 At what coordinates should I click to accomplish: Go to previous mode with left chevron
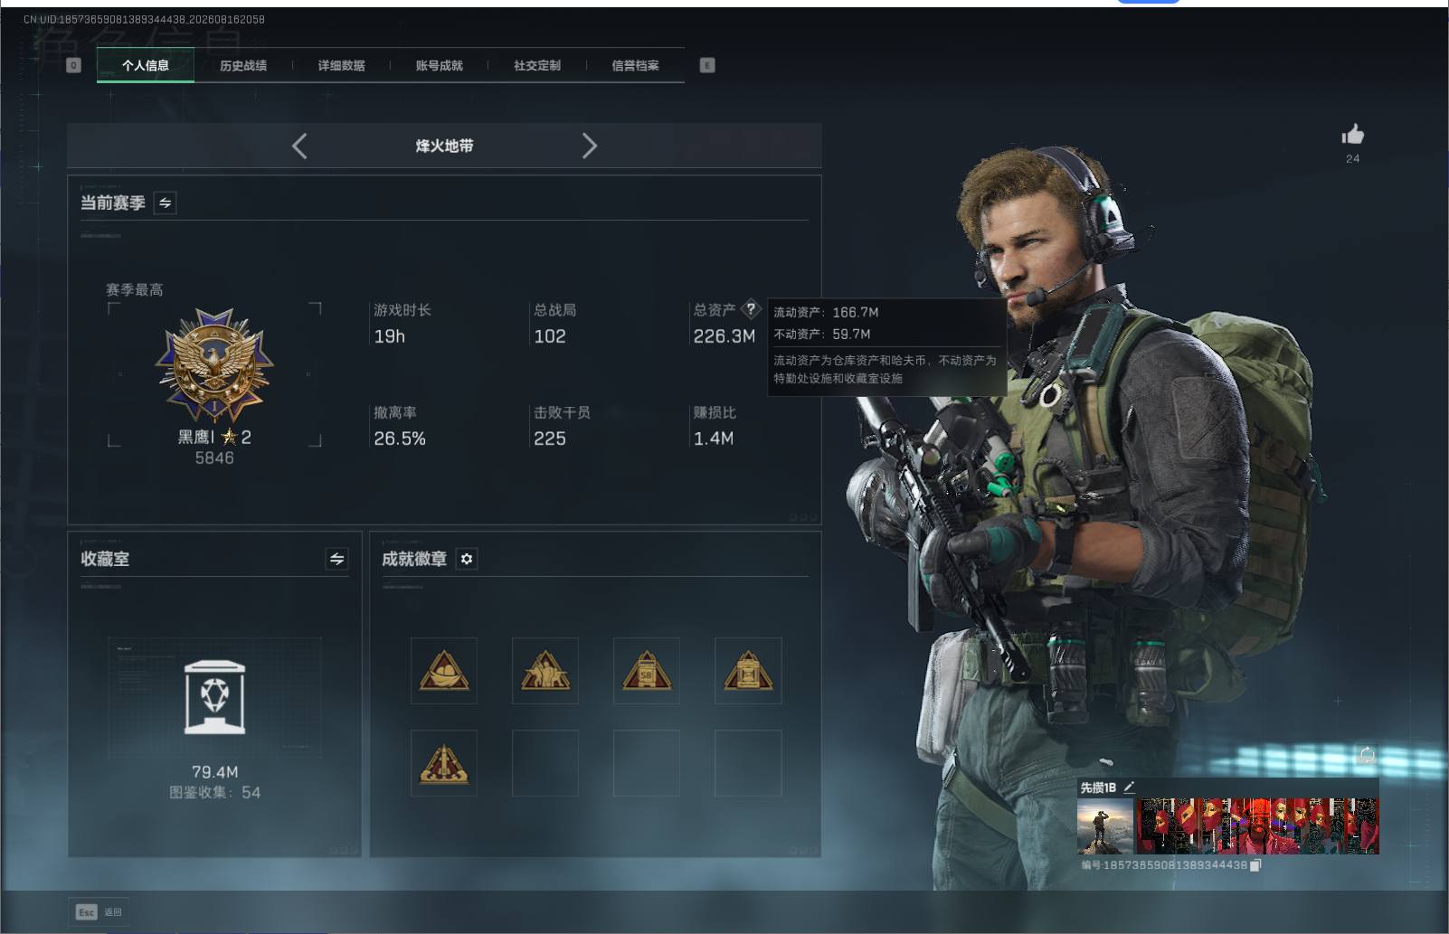point(299,146)
